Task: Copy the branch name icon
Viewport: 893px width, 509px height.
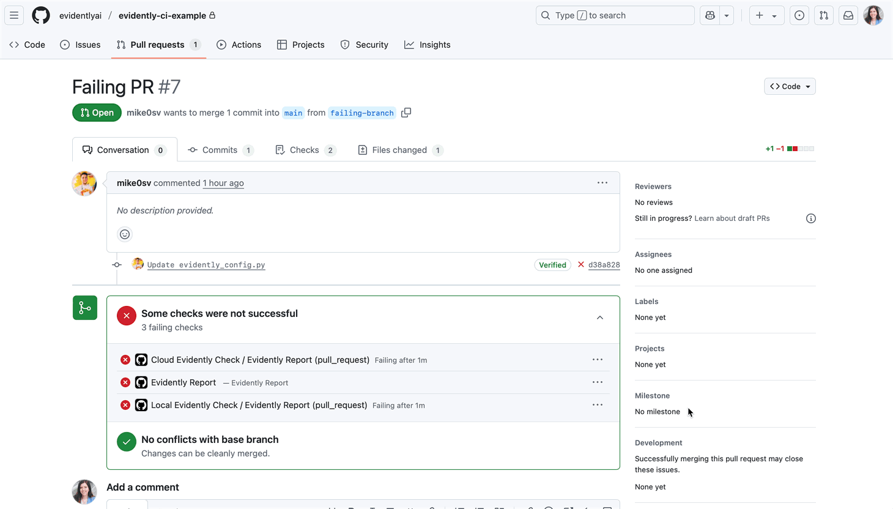Action: tap(406, 113)
